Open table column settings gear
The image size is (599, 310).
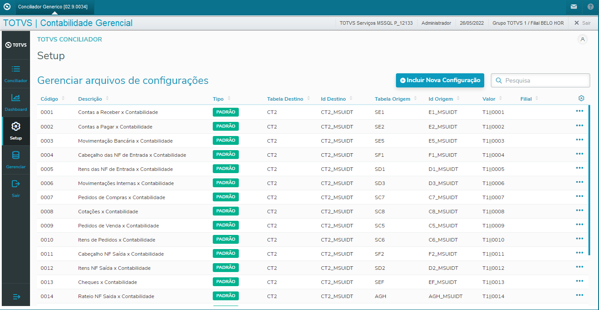(581, 98)
